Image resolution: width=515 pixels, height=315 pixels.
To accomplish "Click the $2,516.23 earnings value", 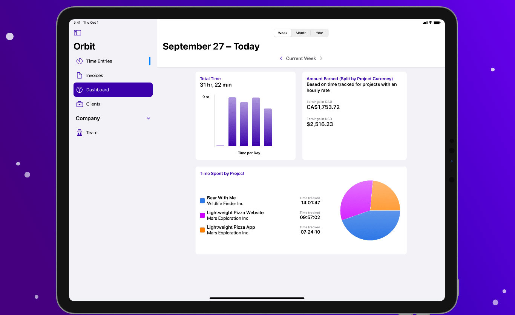I will (x=320, y=124).
